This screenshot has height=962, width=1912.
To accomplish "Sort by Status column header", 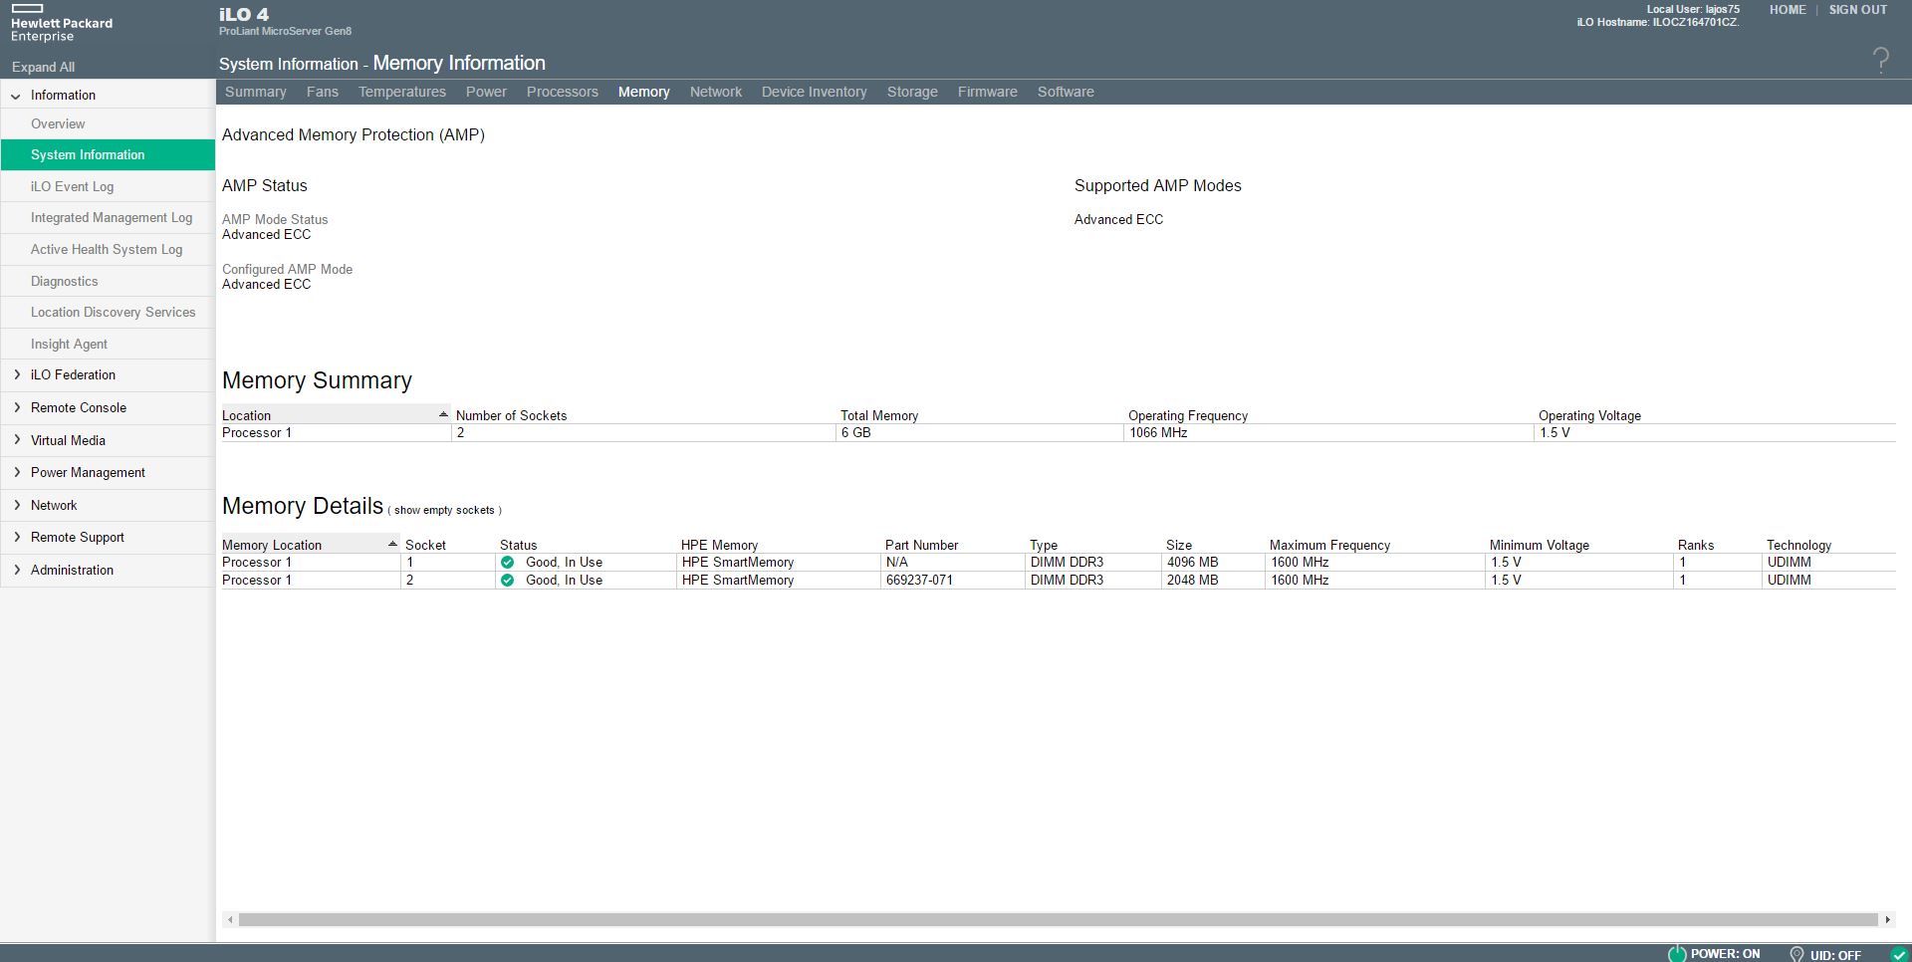I will [x=519, y=545].
